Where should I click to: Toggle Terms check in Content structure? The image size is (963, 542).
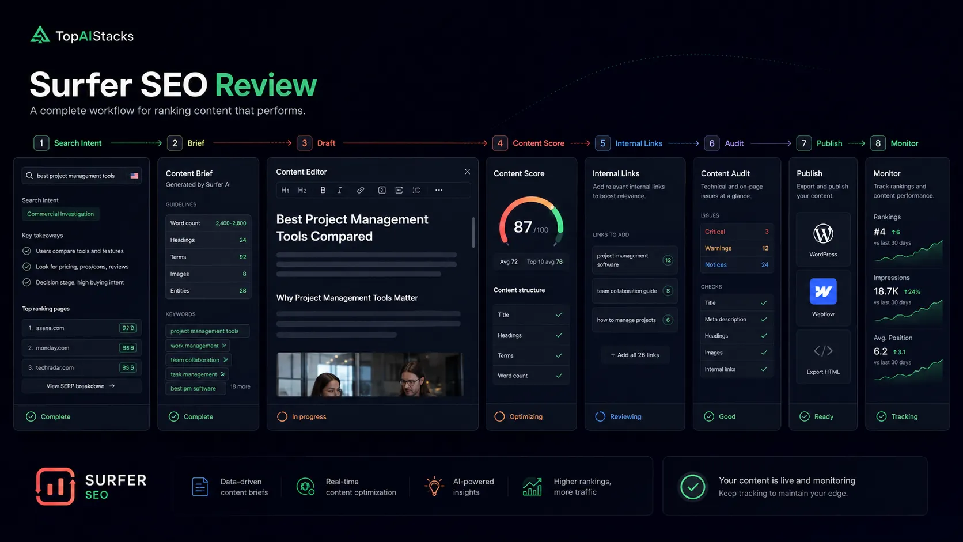click(x=559, y=355)
